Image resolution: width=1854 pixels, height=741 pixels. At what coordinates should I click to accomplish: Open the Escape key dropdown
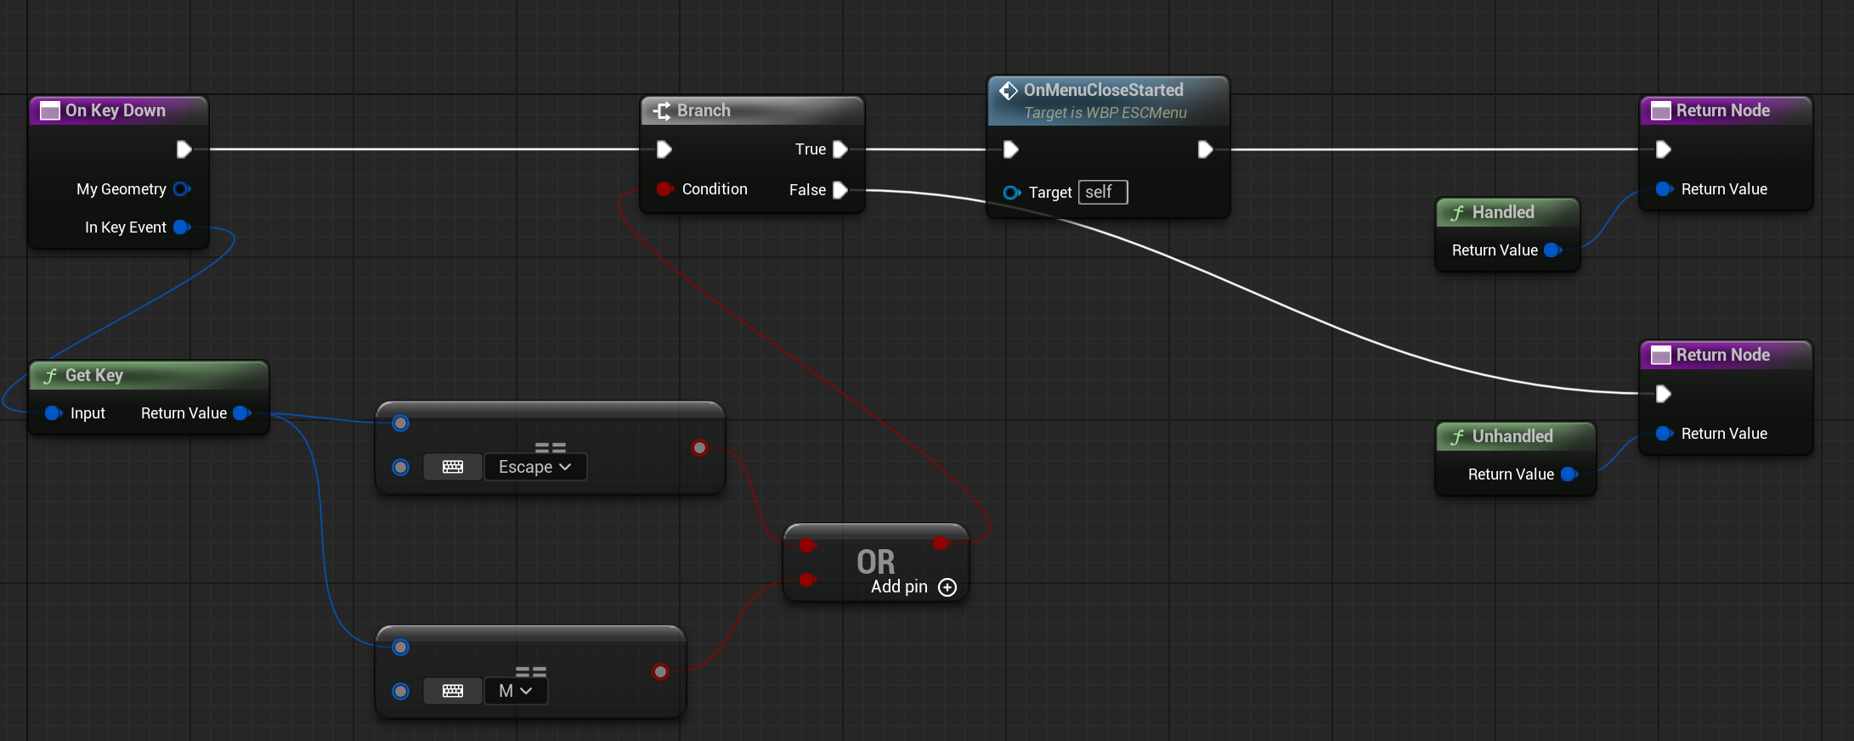pyautogui.click(x=535, y=467)
